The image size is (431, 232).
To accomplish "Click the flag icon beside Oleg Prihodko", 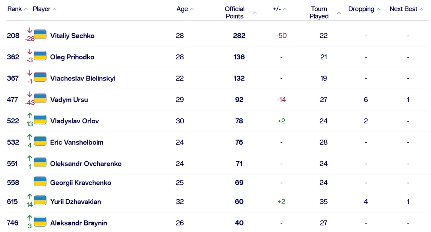I will coord(40,56).
